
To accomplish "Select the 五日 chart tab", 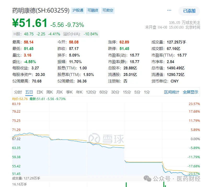I will point(29,92).
